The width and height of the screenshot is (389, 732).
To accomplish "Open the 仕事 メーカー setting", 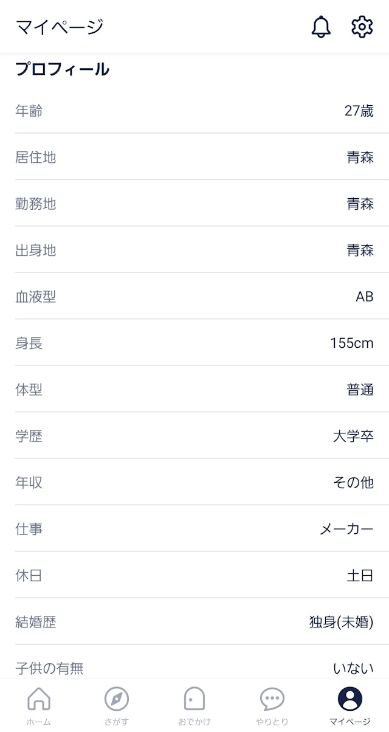I will point(194,529).
